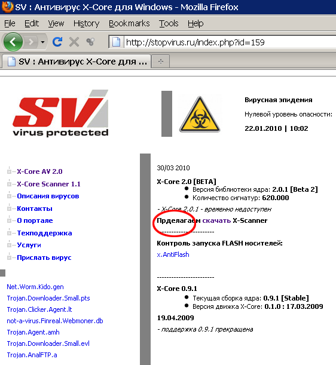The width and height of the screenshot is (336, 365).
Task: Open the Trojan.AnalFTP.a description
Action: pyautogui.click(x=32, y=355)
